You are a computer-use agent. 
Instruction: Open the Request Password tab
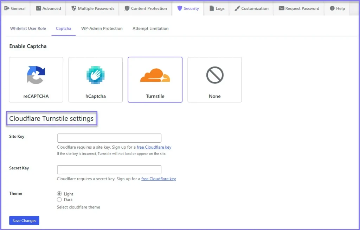pos(299,8)
